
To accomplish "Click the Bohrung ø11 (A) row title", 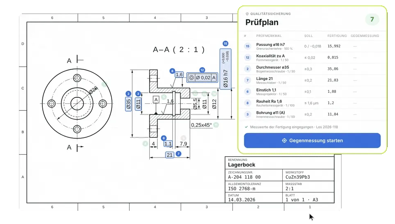I will (271, 113).
